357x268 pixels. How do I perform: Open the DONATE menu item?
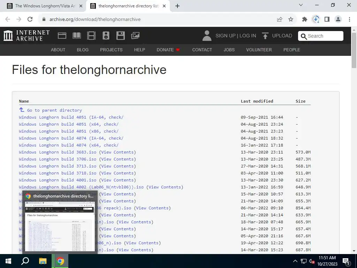point(168,50)
